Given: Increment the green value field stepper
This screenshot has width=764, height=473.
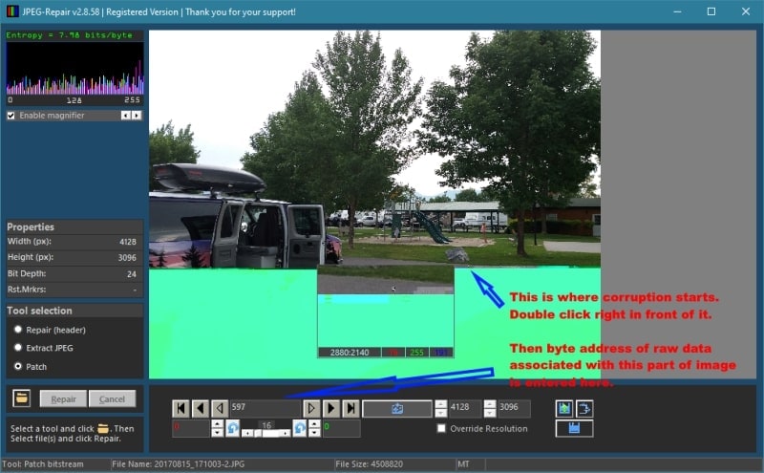Looking at the screenshot, I should tap(314, 423).
